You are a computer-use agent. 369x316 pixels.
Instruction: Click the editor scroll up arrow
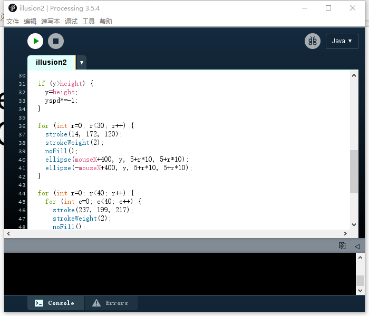(x=354, y=75)
